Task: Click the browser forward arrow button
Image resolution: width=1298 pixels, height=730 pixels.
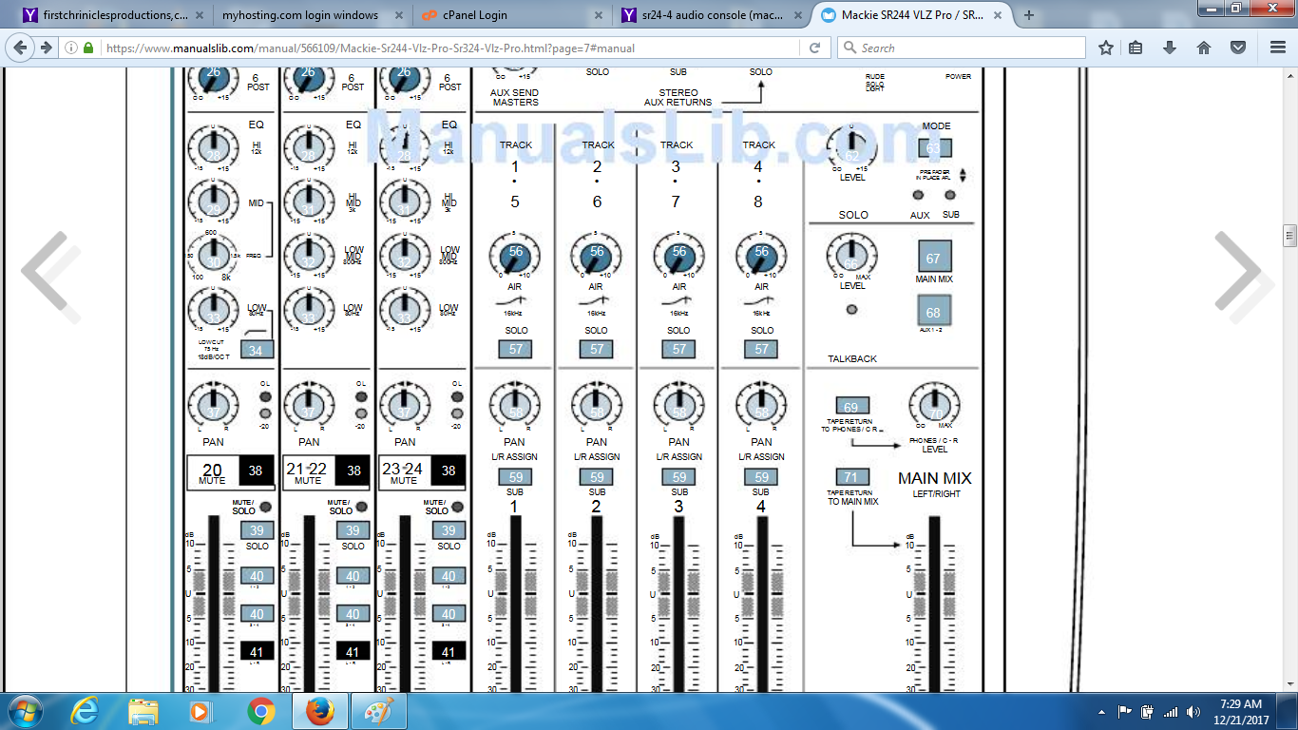Action: click(47, 48)
